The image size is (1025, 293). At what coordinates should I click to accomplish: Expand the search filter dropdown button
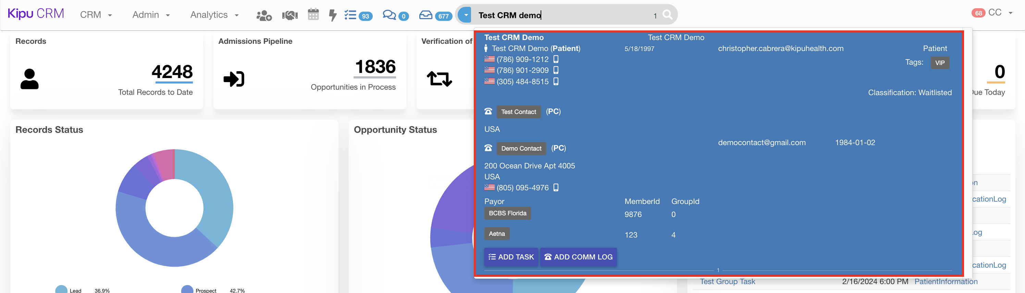[465, 15]
